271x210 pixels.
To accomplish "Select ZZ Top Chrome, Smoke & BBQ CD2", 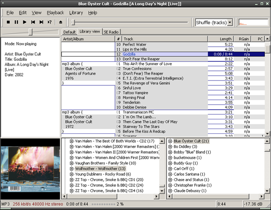I will 109,185.
